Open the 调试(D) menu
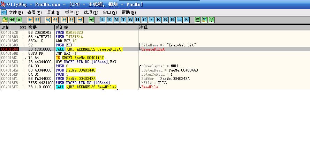This screenshot has width=310, height=157. tap(53, 13)
